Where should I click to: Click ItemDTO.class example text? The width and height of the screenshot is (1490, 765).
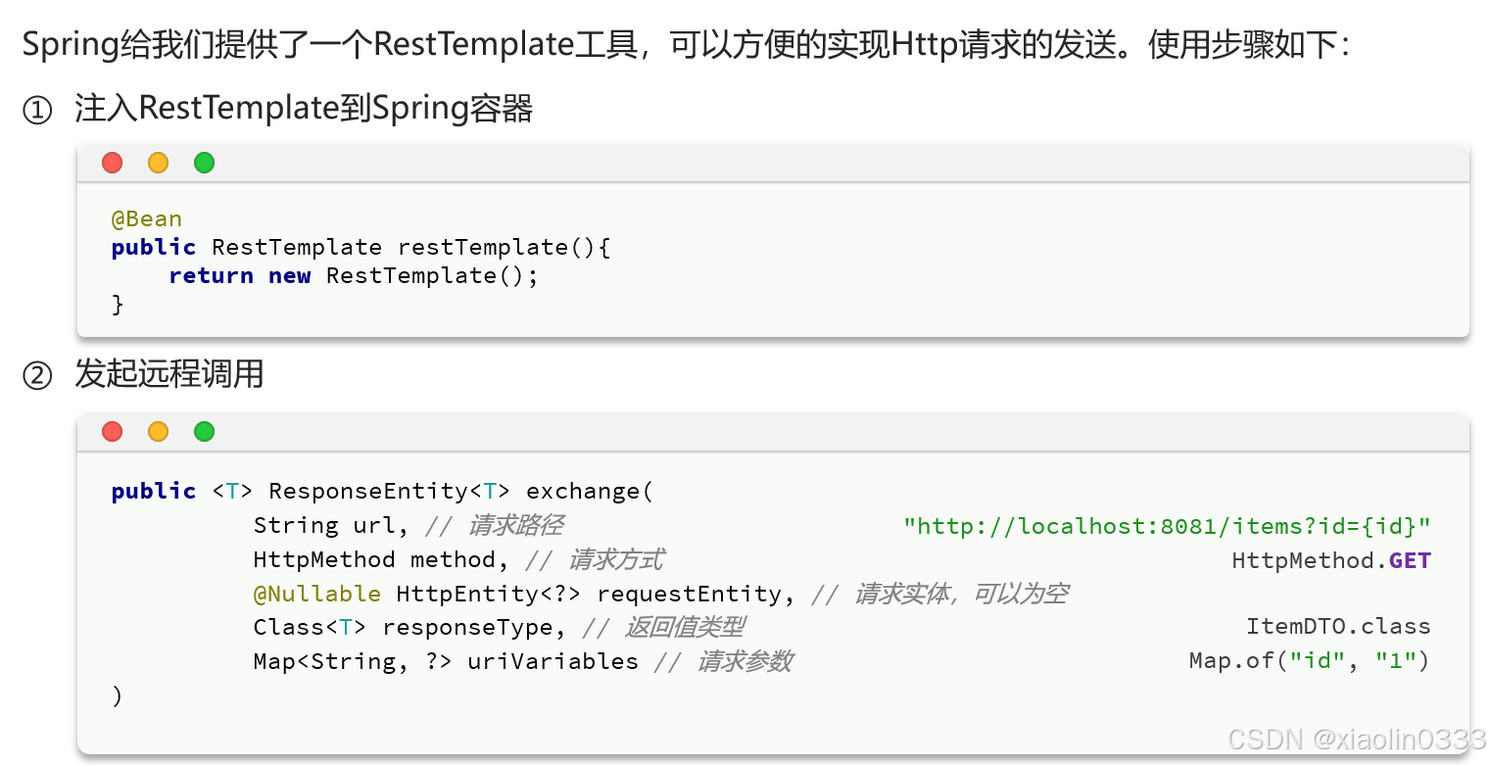(1338, 626)
